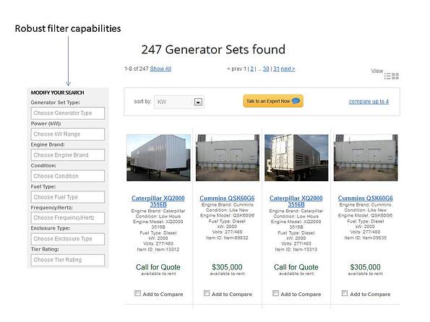Click the 1-8 of 247 results count
The height and width of the screenshot is (322, 430).
pyautogui.click(x=137, y=69)
